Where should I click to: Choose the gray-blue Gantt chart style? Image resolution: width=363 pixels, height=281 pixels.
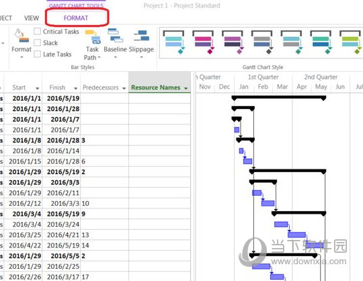262,42
